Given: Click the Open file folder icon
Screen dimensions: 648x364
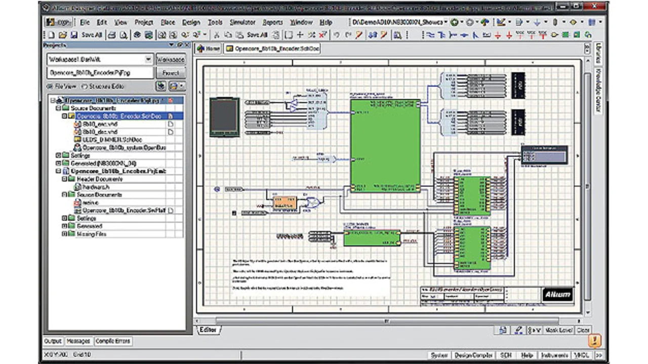Looking at the screenshot, I should [62, 35].
